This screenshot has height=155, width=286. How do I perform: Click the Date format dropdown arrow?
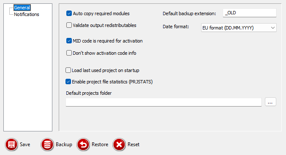(x=273, y=28)
